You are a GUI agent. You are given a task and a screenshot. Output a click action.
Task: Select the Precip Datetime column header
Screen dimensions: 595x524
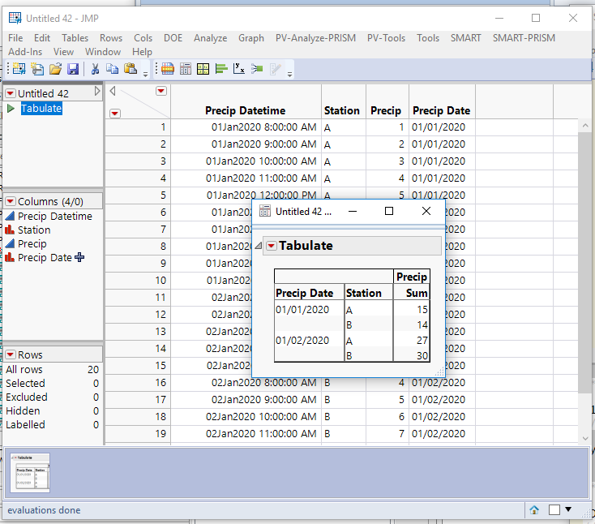245,110
